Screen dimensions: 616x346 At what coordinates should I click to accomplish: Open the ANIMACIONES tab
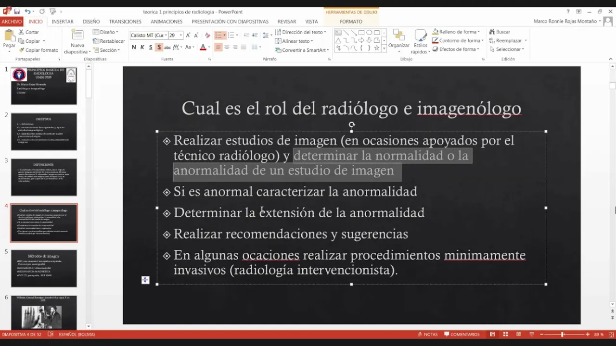167,22
